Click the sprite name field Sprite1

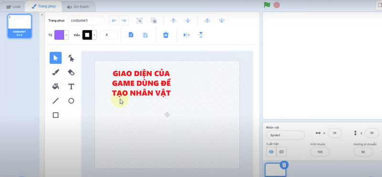click(285, 135)
